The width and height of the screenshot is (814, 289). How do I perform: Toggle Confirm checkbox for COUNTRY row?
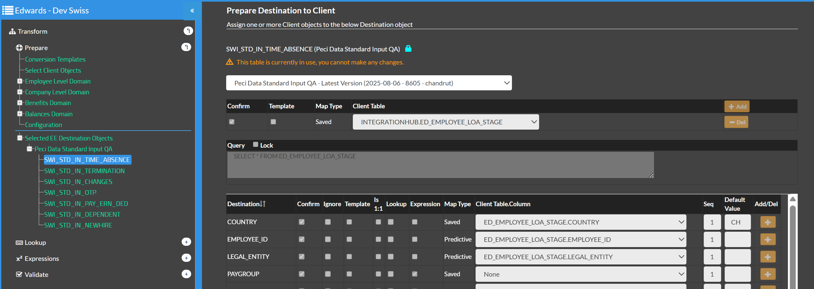click(301, 222)
